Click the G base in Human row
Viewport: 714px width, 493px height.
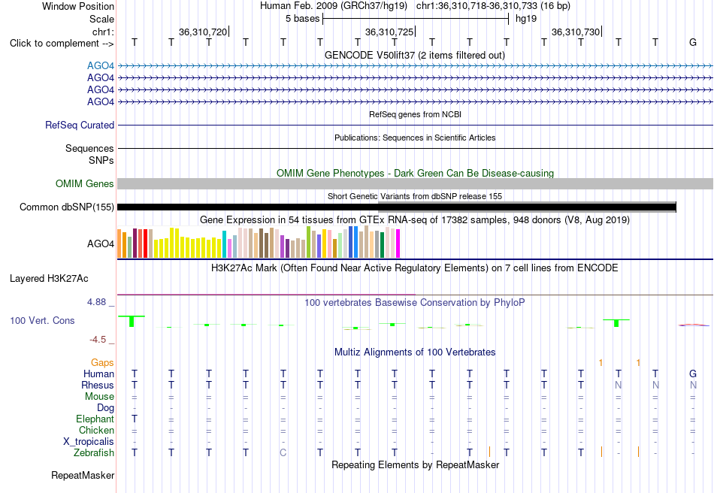693,374
